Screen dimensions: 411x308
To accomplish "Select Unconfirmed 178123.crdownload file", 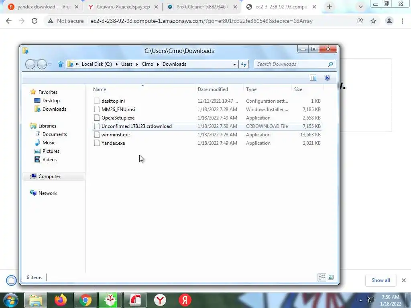I will point(207,126).
